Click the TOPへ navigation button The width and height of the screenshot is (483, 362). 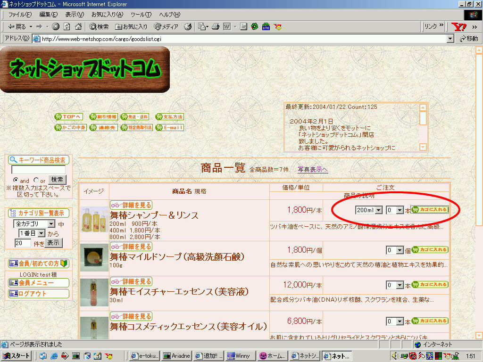click(68, 117)
